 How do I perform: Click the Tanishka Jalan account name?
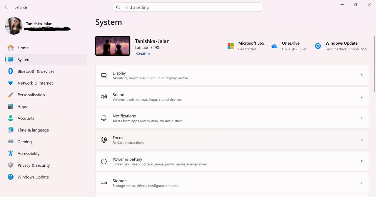pos(39,24)
